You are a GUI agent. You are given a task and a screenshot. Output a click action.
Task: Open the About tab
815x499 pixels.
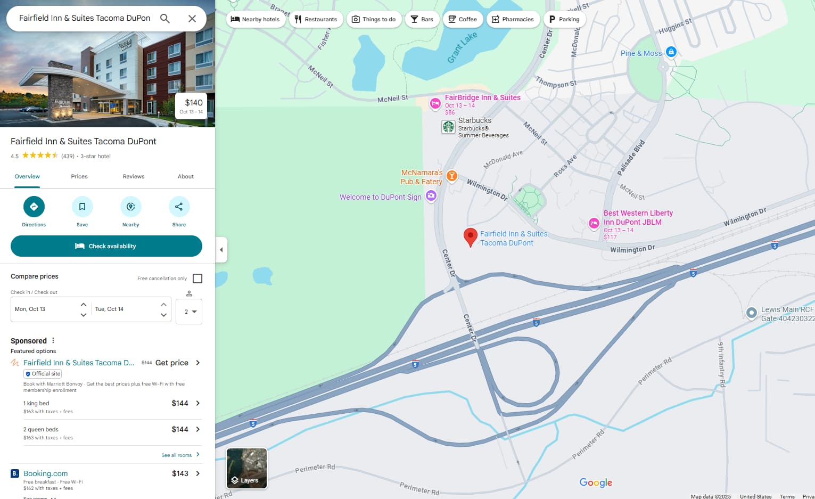coord(186,176)
